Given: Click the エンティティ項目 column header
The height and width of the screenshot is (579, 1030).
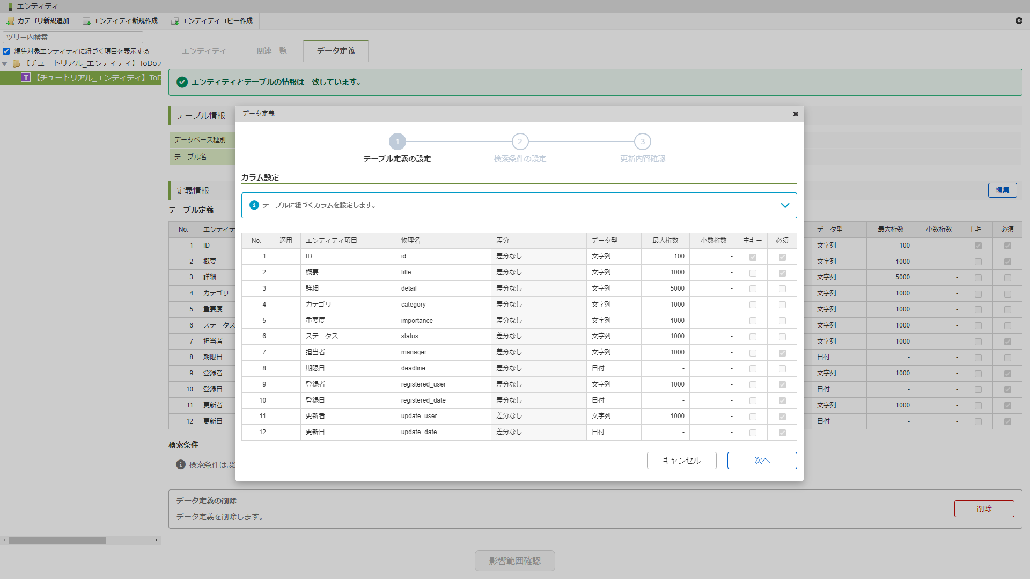Looking at the screenshot, I should point(348,241).
